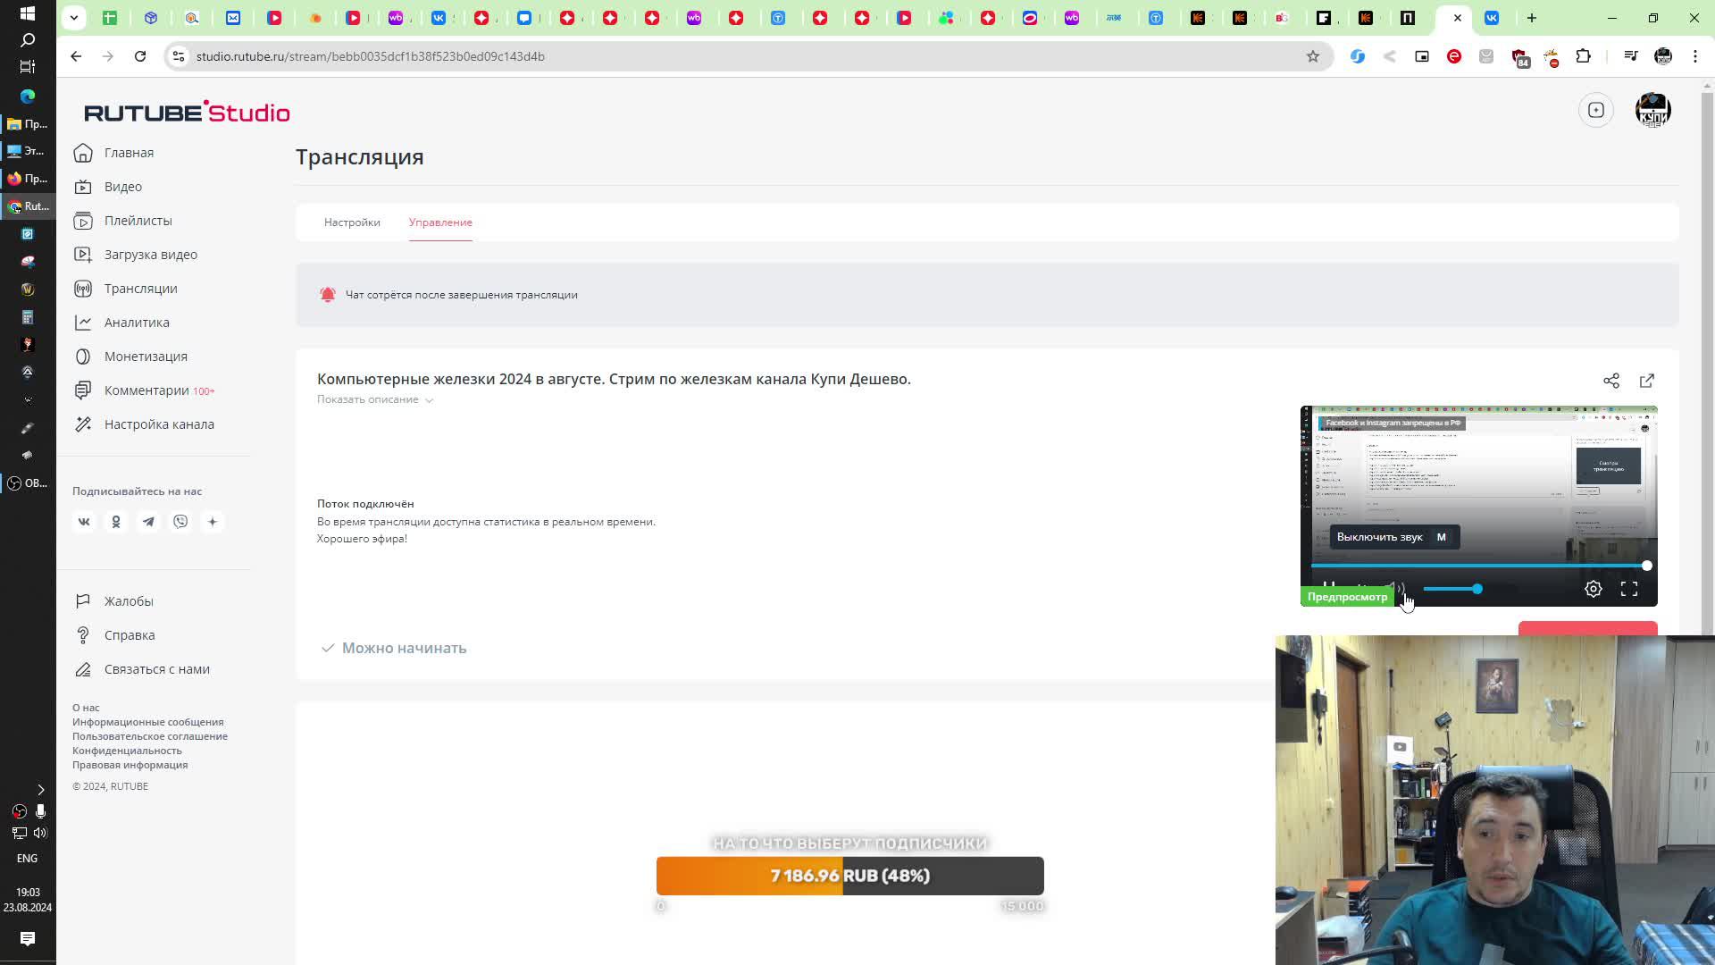Click the share icon for the stream

tap(1610, 381)
